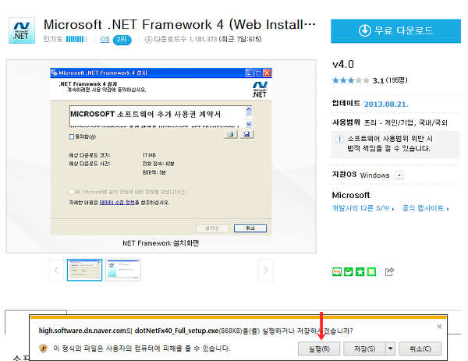Share to Naver blog icon
The width and height of the screenshot is (468, 361).
[x=337, y=272]
